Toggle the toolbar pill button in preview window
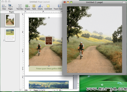 [124, 2]
